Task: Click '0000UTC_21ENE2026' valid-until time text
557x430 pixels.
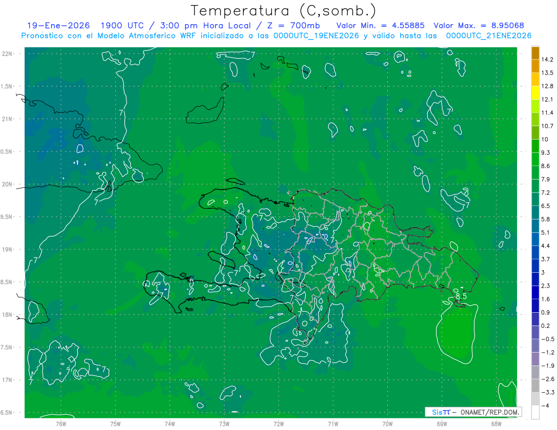Action: pos(488,35)
